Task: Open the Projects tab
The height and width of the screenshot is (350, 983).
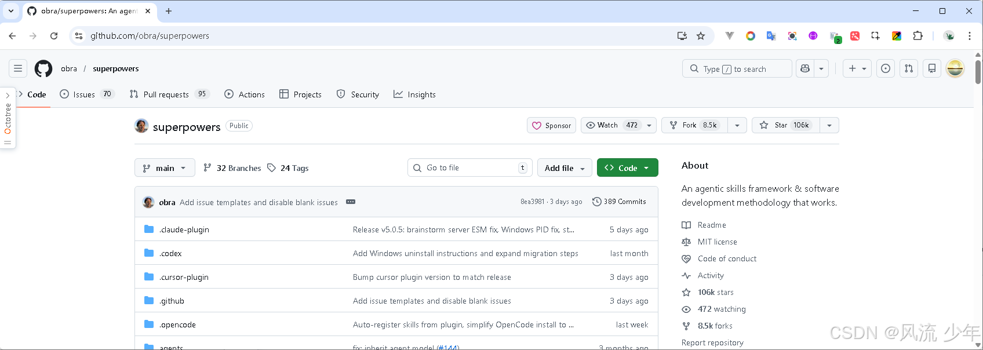Action: click(x=300, y=94)
